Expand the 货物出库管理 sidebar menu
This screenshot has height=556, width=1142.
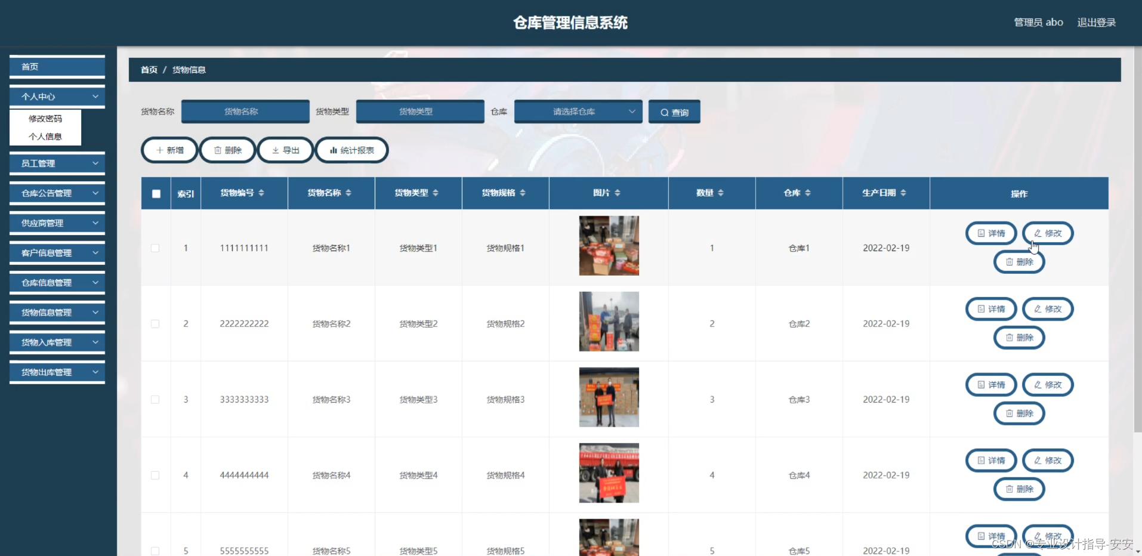tap(57, 372)
